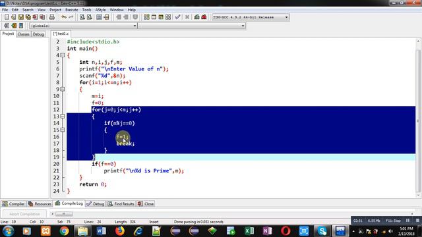The height and width of the screenshot is (237, 422).
Task: Open the Help menu
Action: click(131, 10)
